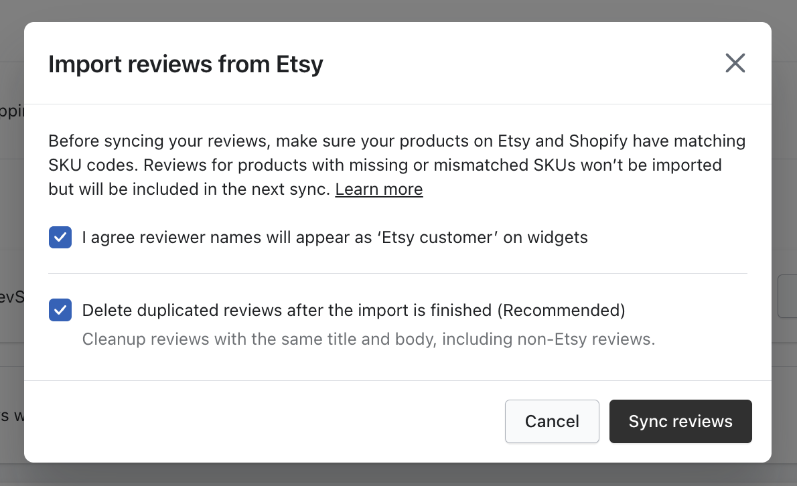Click the dimmed backdrop above the dialog
The width and height of the screenshot is (797, 486).
click(398, 10)
